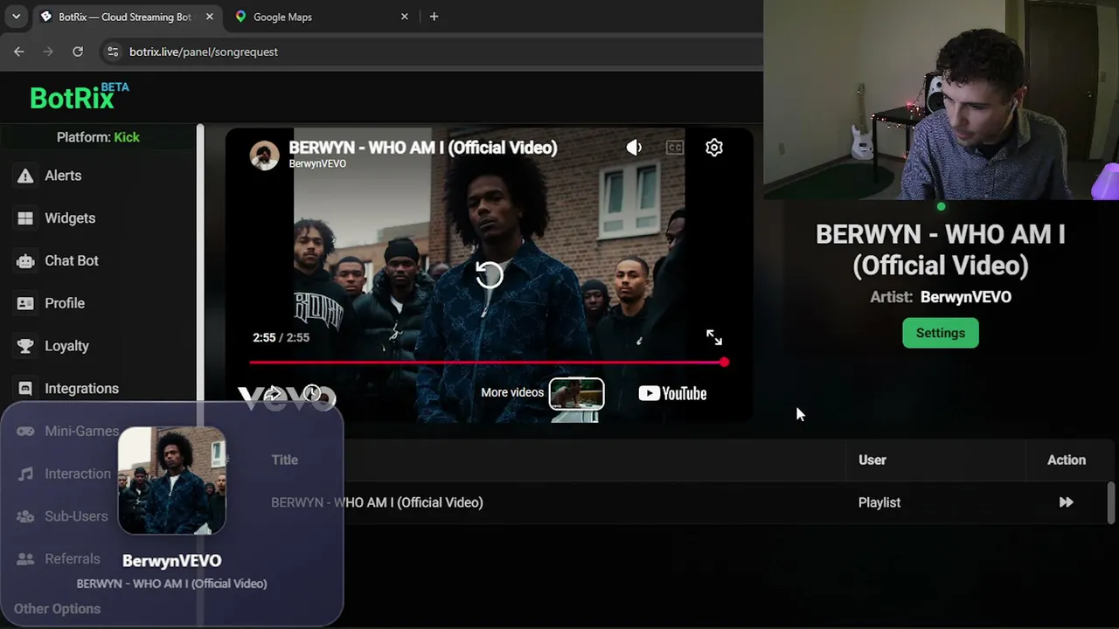Mute the video with the speaker icon
Viewport: 1119px width, 629px height.
coord(634,148)
